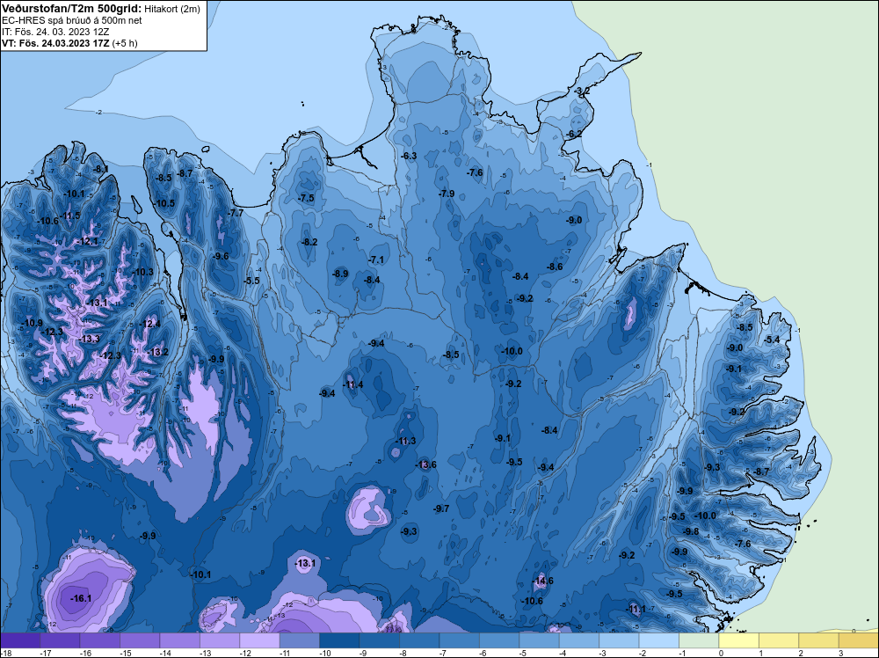Image resolution: width=879 pixels, height=658 pixels.
Task: Click the -16.1 temperature value on the map
Action: point(81,598)
